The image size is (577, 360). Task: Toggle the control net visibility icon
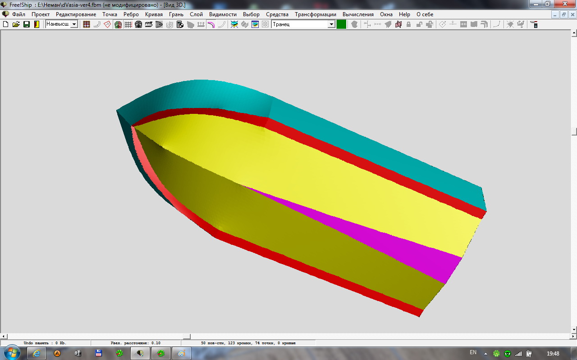(x=87, y=24)
